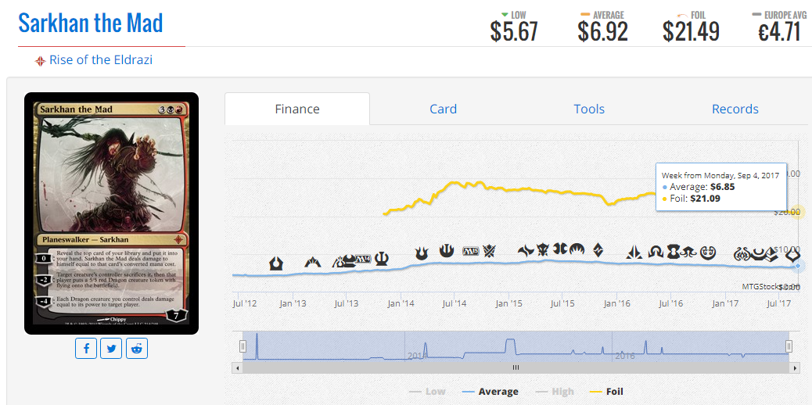
Task: Toggle the High price series in legend
Action: click(554, 392)
